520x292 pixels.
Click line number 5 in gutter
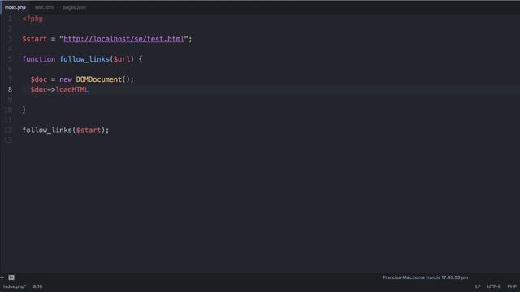10,59
